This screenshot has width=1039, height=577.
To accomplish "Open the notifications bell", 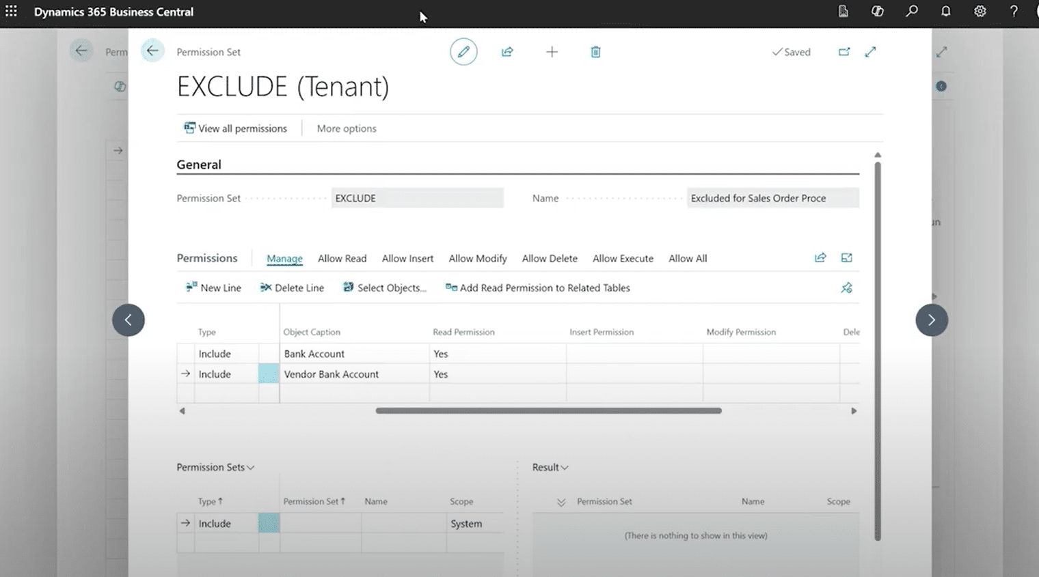I will pyautogui.click(x=946, y=12).
